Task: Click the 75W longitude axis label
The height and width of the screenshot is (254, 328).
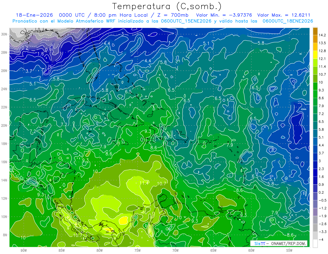Action: (137, 250)
